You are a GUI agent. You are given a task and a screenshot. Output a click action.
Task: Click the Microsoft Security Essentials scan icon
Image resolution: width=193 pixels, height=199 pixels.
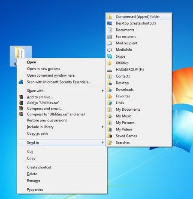pyautogui.click(x=21, y=82)
